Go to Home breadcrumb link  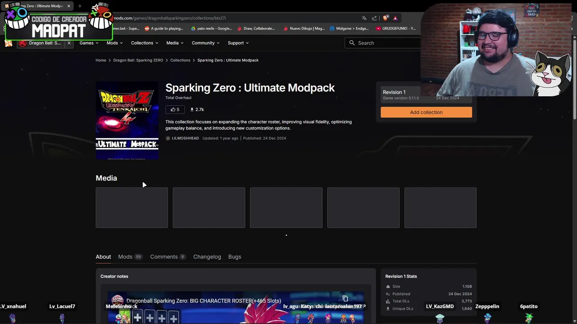pos(101,60)
